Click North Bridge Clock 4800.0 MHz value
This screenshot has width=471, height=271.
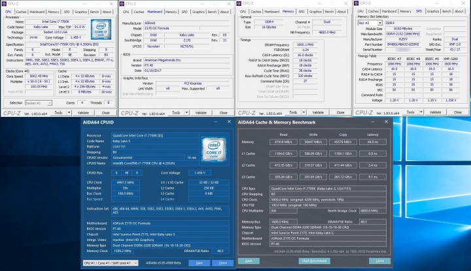[372, 211]
